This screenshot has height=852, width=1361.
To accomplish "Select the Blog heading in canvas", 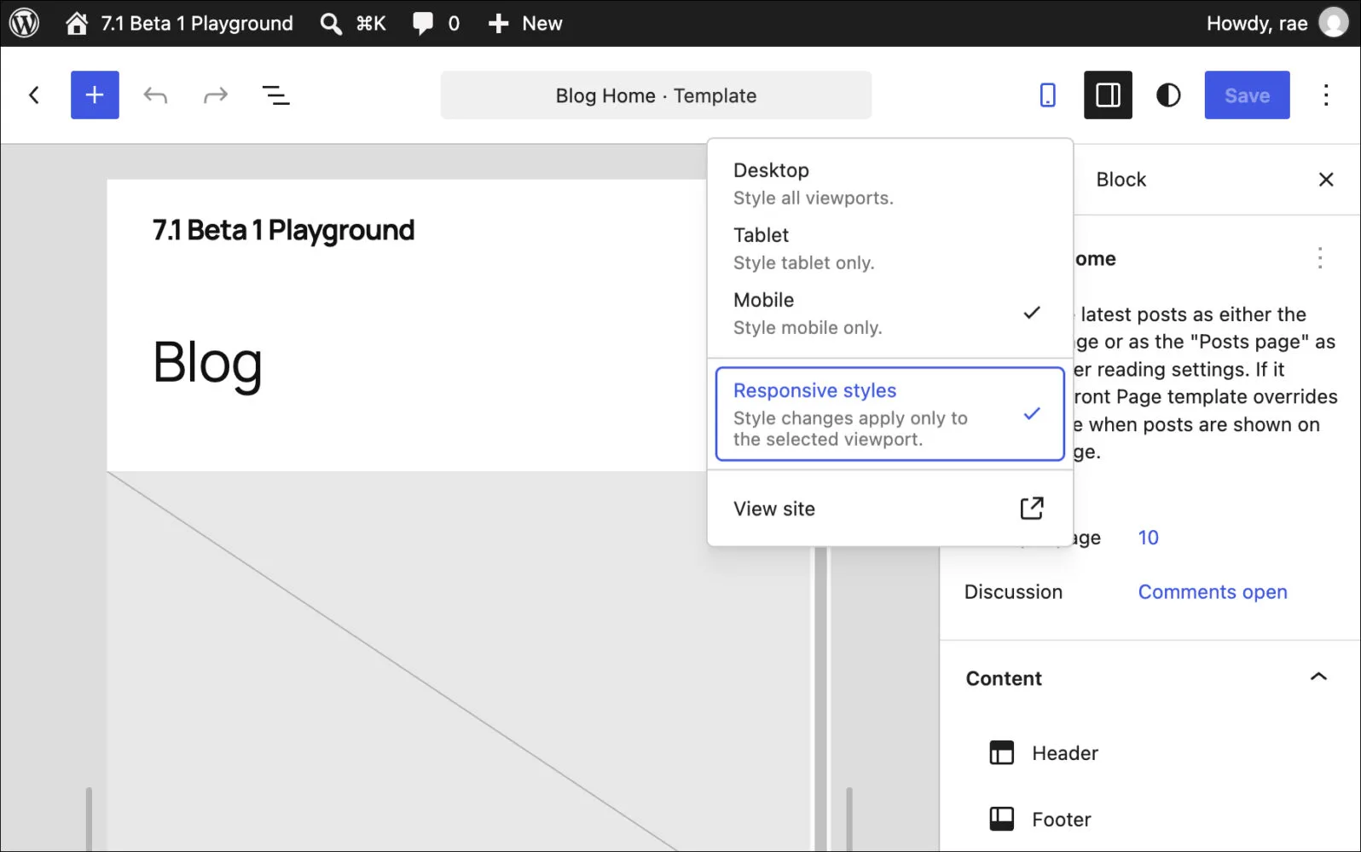I will [x=207, y=363].
